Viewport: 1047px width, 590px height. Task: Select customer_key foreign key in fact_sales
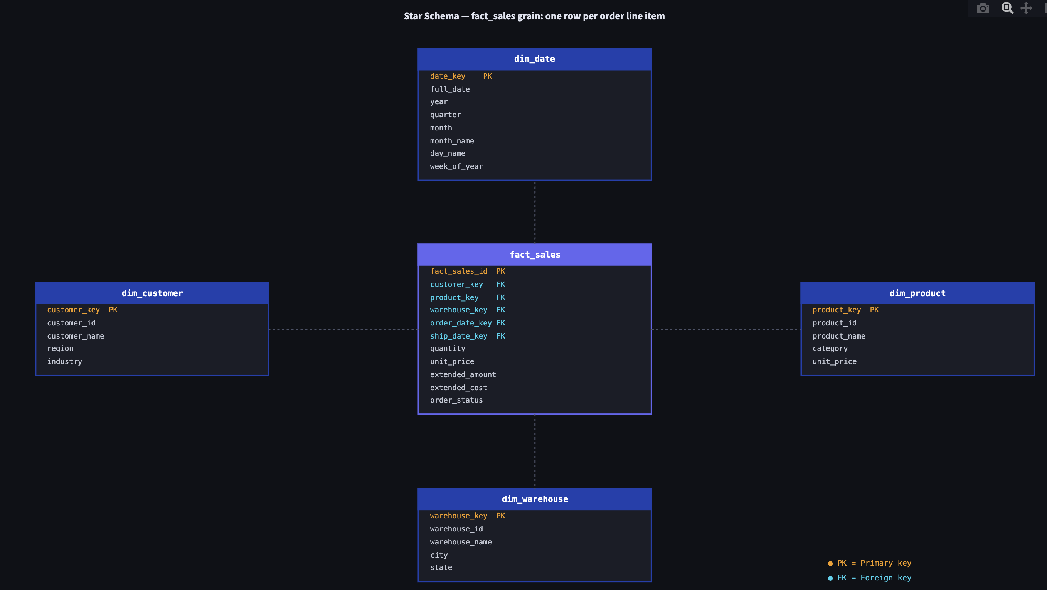tap(456, 284)
